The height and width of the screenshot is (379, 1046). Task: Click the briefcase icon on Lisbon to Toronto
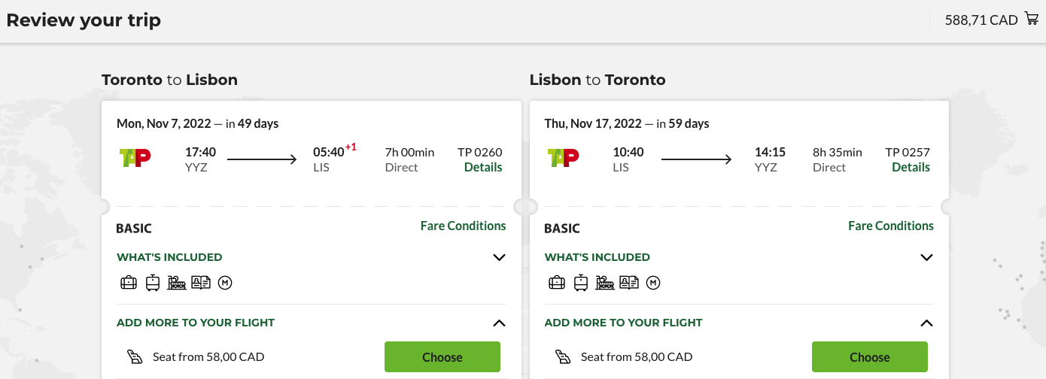557,283
